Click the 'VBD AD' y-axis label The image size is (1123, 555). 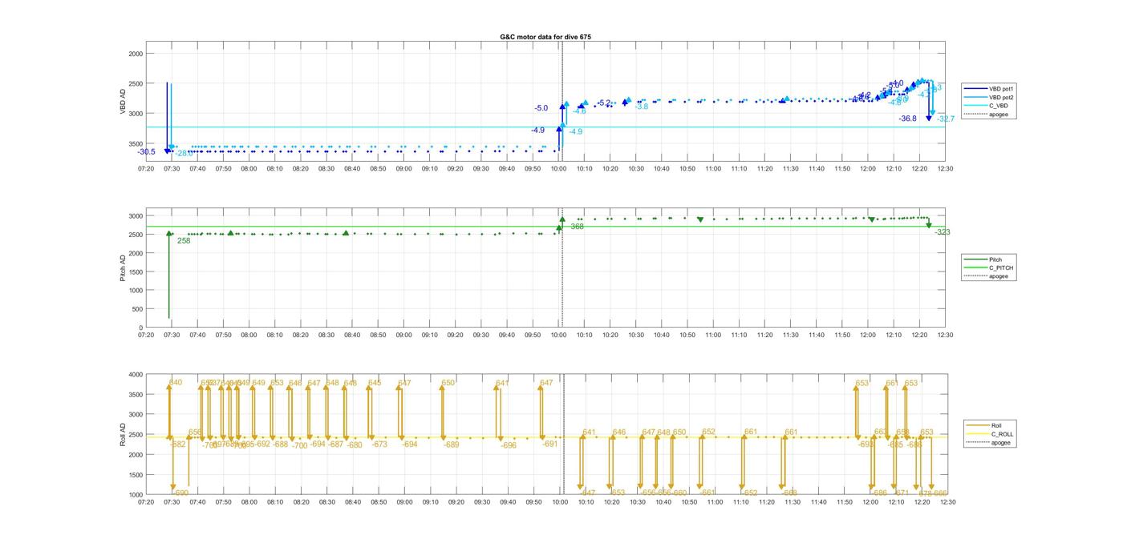(x=124, y=101)
